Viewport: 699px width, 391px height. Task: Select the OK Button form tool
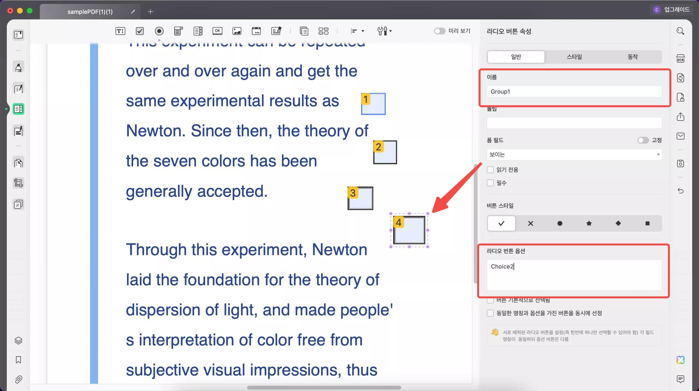point(217,31)
